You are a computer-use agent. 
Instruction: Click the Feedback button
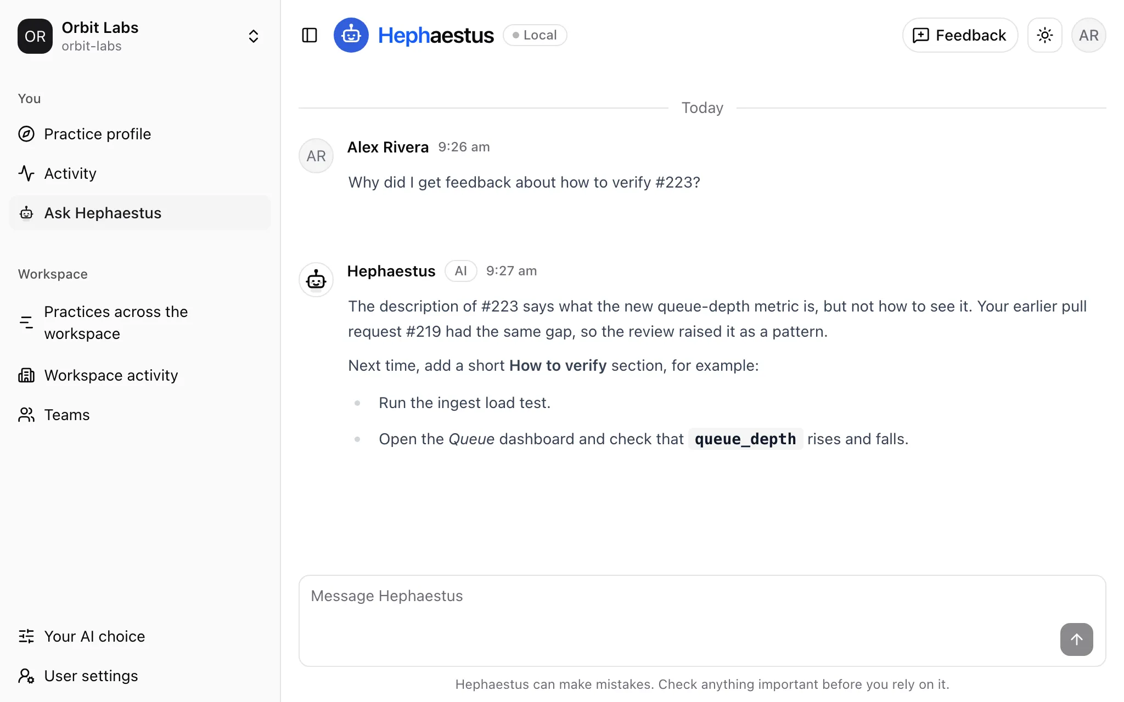tap(960, 35)
